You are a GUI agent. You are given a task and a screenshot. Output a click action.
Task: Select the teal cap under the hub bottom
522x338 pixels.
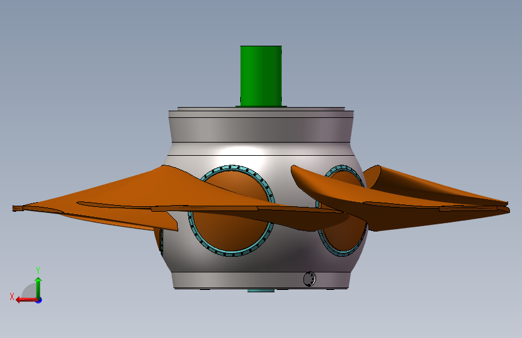click(261, 290)
